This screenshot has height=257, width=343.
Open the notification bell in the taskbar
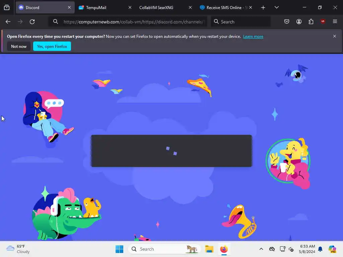coord(320,249)
